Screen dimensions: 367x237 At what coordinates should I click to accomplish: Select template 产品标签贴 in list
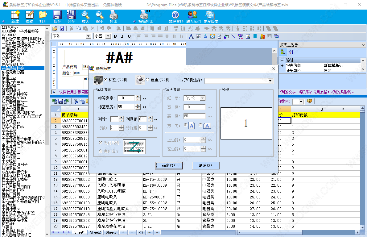click(x=11, y=57)
